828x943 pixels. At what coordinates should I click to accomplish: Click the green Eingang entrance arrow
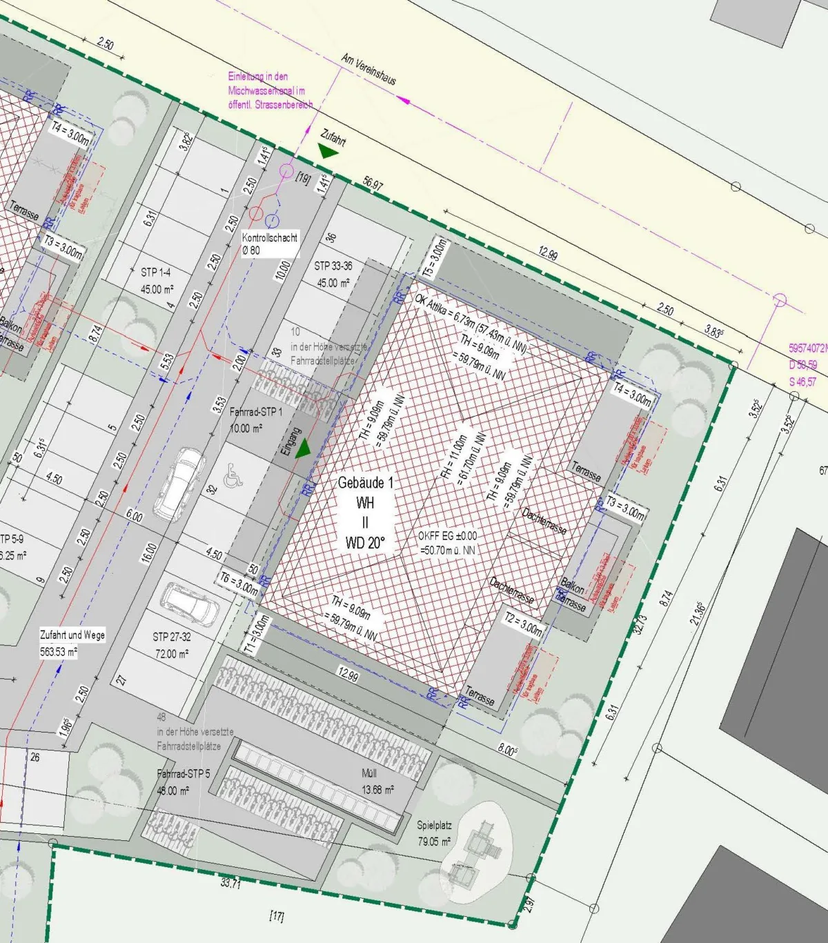pyautogui.click(x=304, y=449)
